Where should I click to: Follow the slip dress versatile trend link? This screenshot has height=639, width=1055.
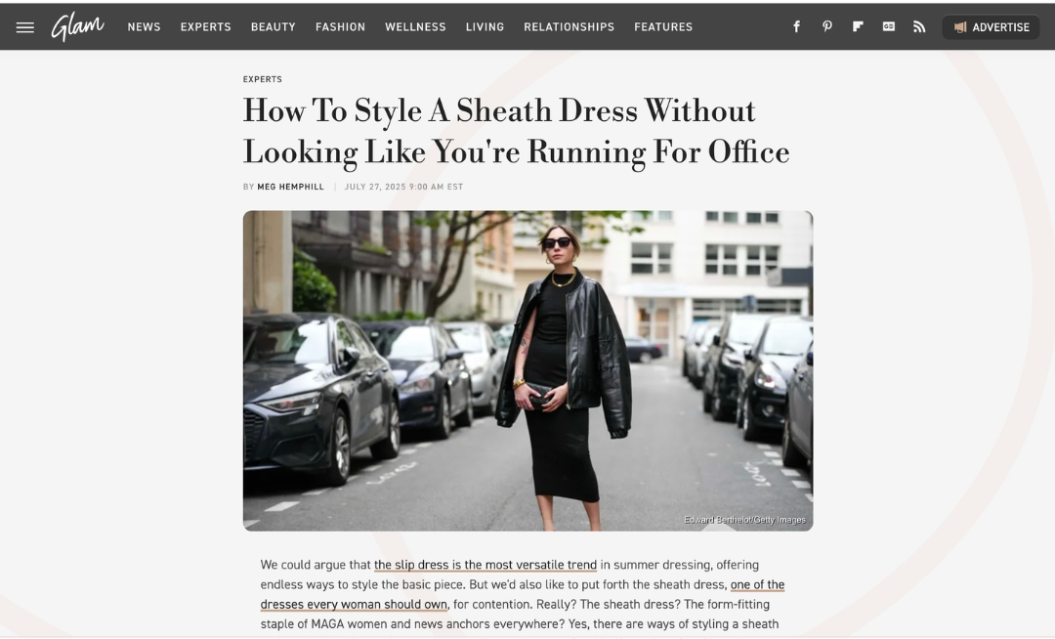click(485, 565)
